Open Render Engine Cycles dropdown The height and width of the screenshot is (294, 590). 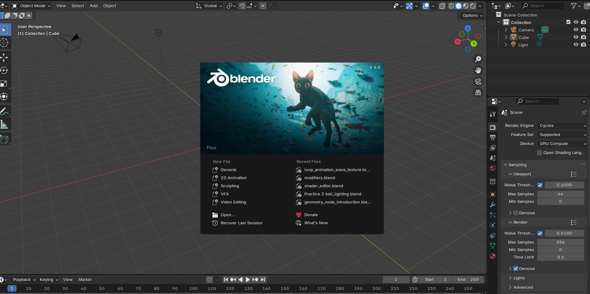tap(562, 125)
